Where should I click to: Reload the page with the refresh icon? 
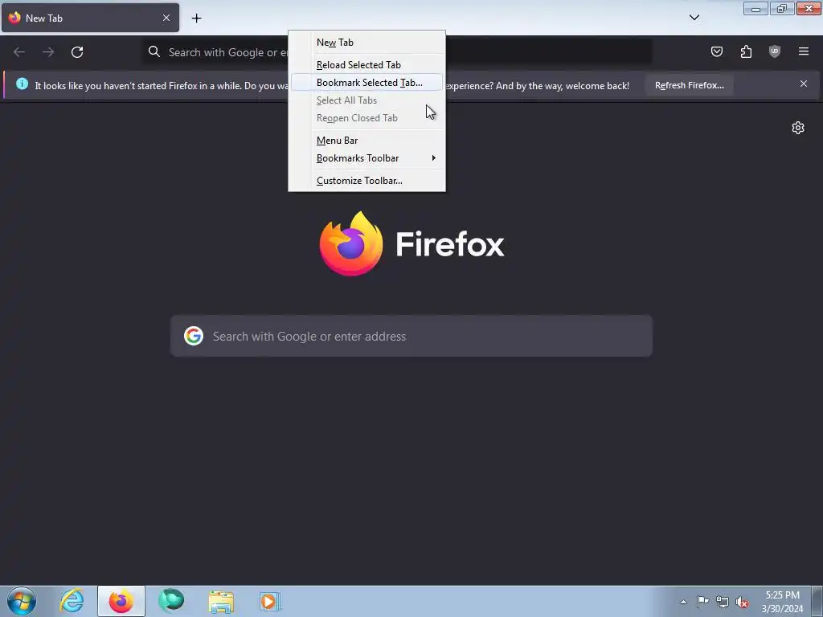(77, 52)
